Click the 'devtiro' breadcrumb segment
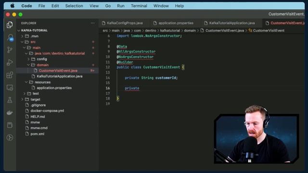Screen dimensions: 308x173 coord(151,30)
